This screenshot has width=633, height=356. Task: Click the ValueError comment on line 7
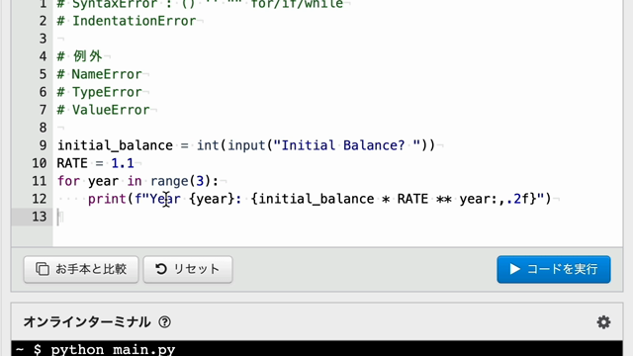click(x=103, y=110)
